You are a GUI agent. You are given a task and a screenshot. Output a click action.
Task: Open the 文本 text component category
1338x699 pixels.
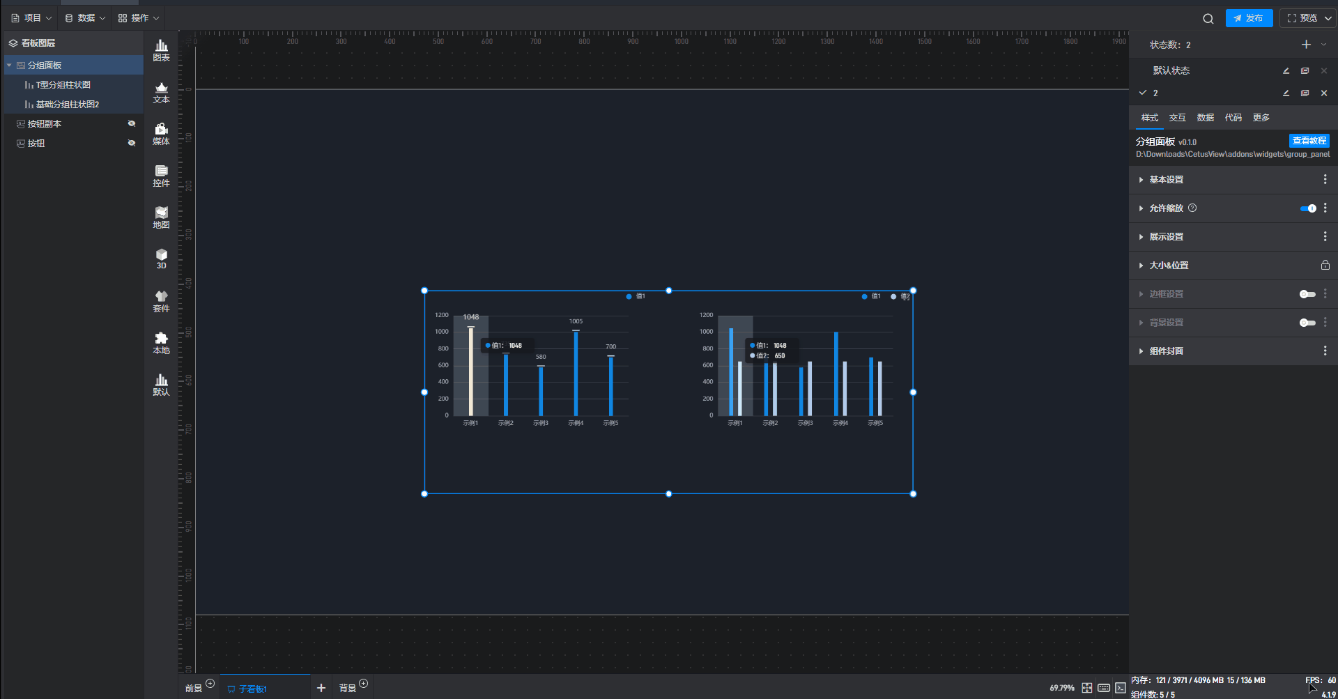(x=161, y=92)
